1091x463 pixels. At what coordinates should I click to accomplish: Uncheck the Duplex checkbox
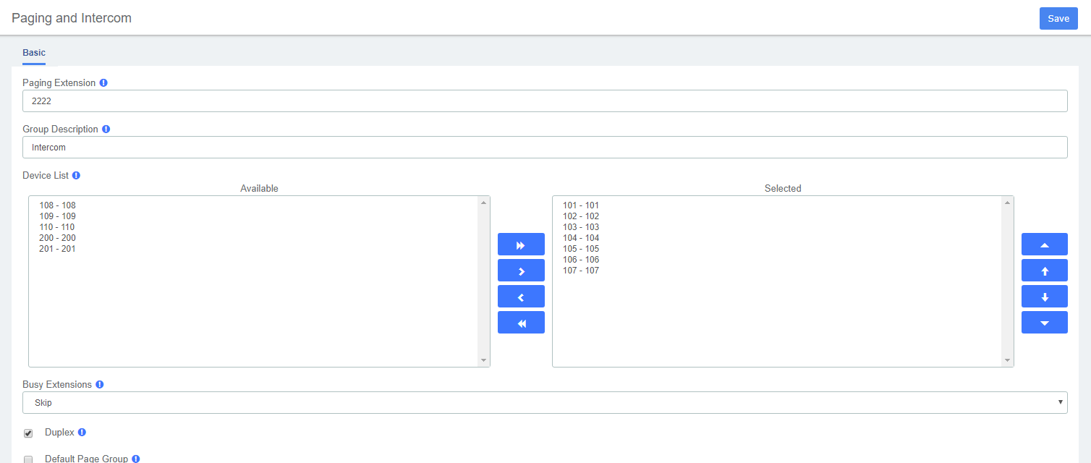[x=28, y=433]
